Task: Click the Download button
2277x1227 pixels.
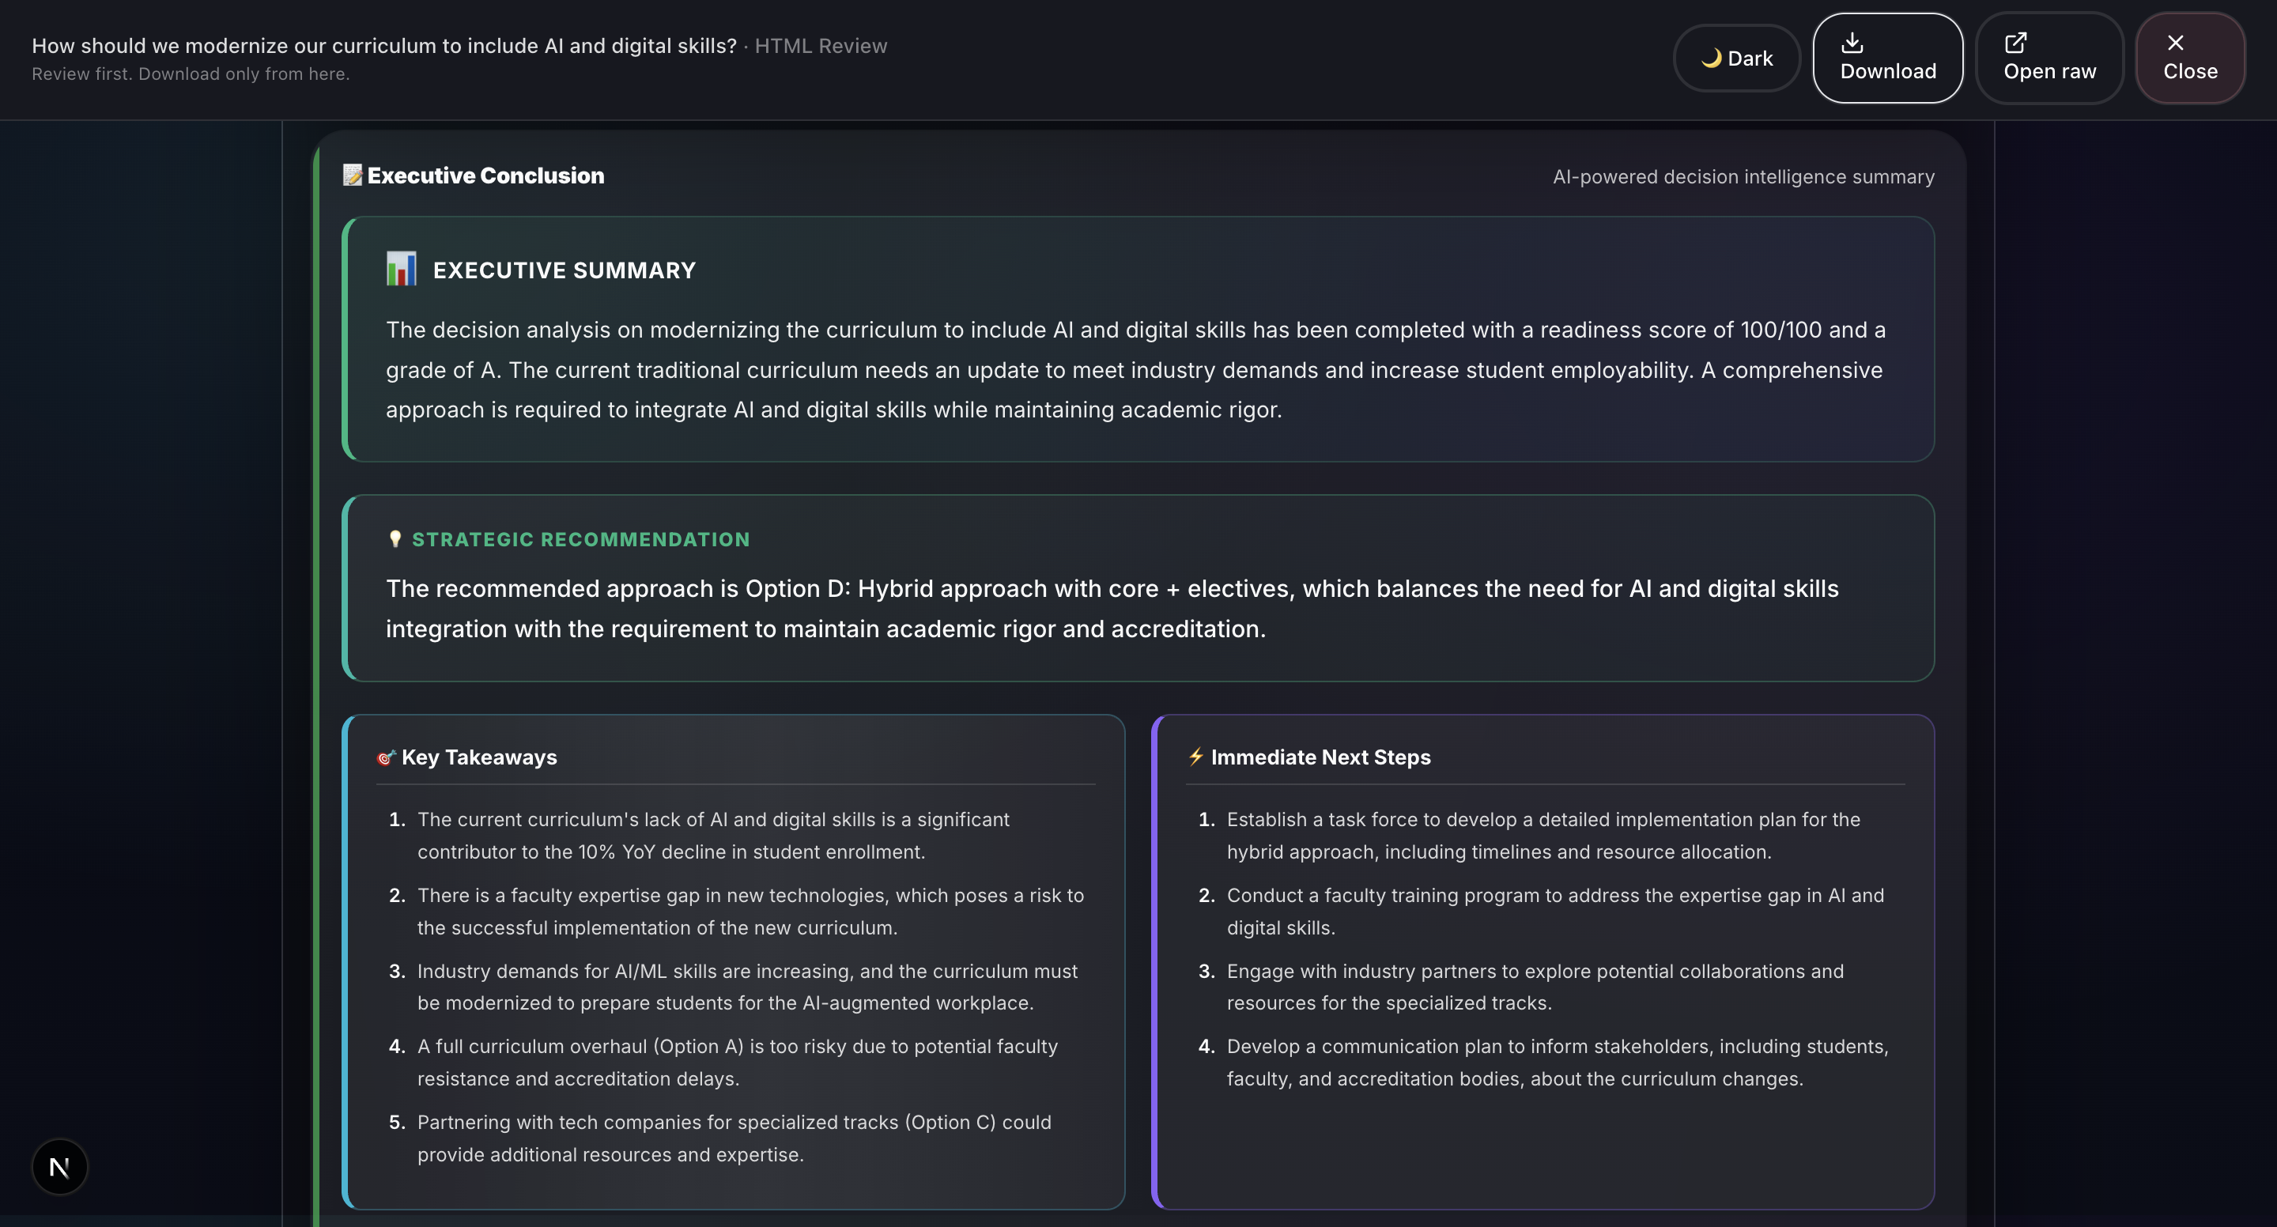Action: (x=1887, y=59)
